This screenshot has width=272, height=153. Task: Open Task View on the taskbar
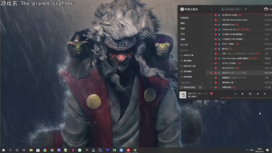[24, 150]
